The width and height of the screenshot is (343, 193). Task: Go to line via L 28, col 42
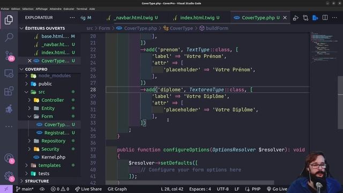point(172,189)
